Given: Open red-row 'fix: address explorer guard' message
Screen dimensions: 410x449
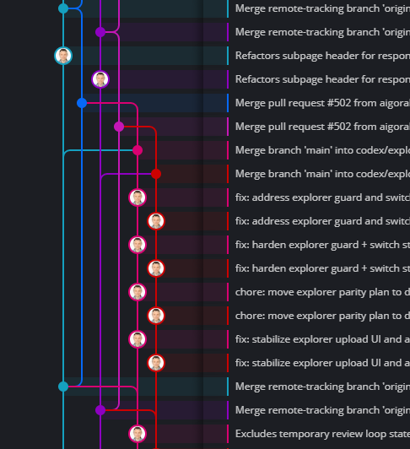Looking at the screenshot, I should click(322, 221).
